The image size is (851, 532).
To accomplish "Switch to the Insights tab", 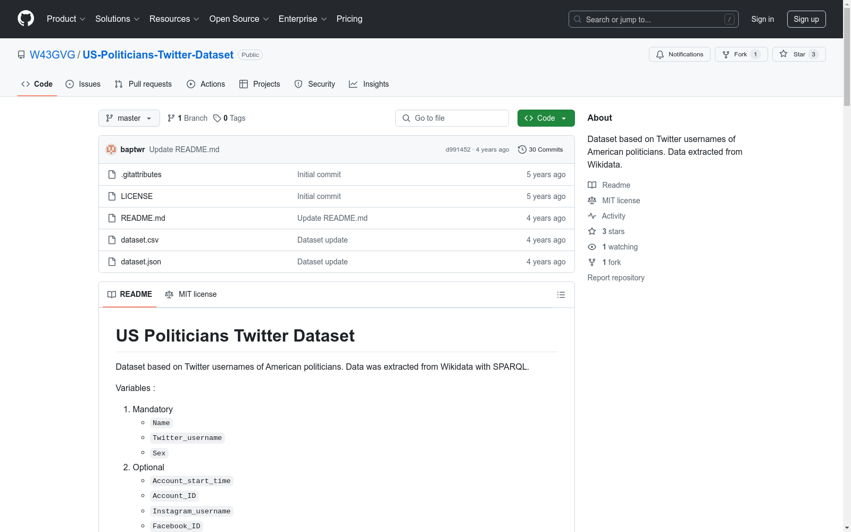I will [369, 84].
